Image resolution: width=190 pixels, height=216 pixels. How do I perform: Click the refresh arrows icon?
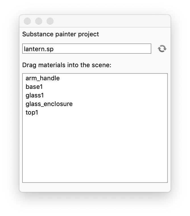point(162,49)
